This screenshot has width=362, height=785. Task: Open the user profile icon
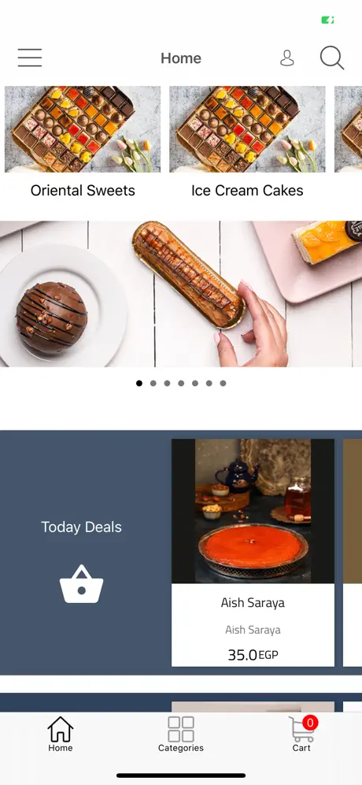[287, 58]
